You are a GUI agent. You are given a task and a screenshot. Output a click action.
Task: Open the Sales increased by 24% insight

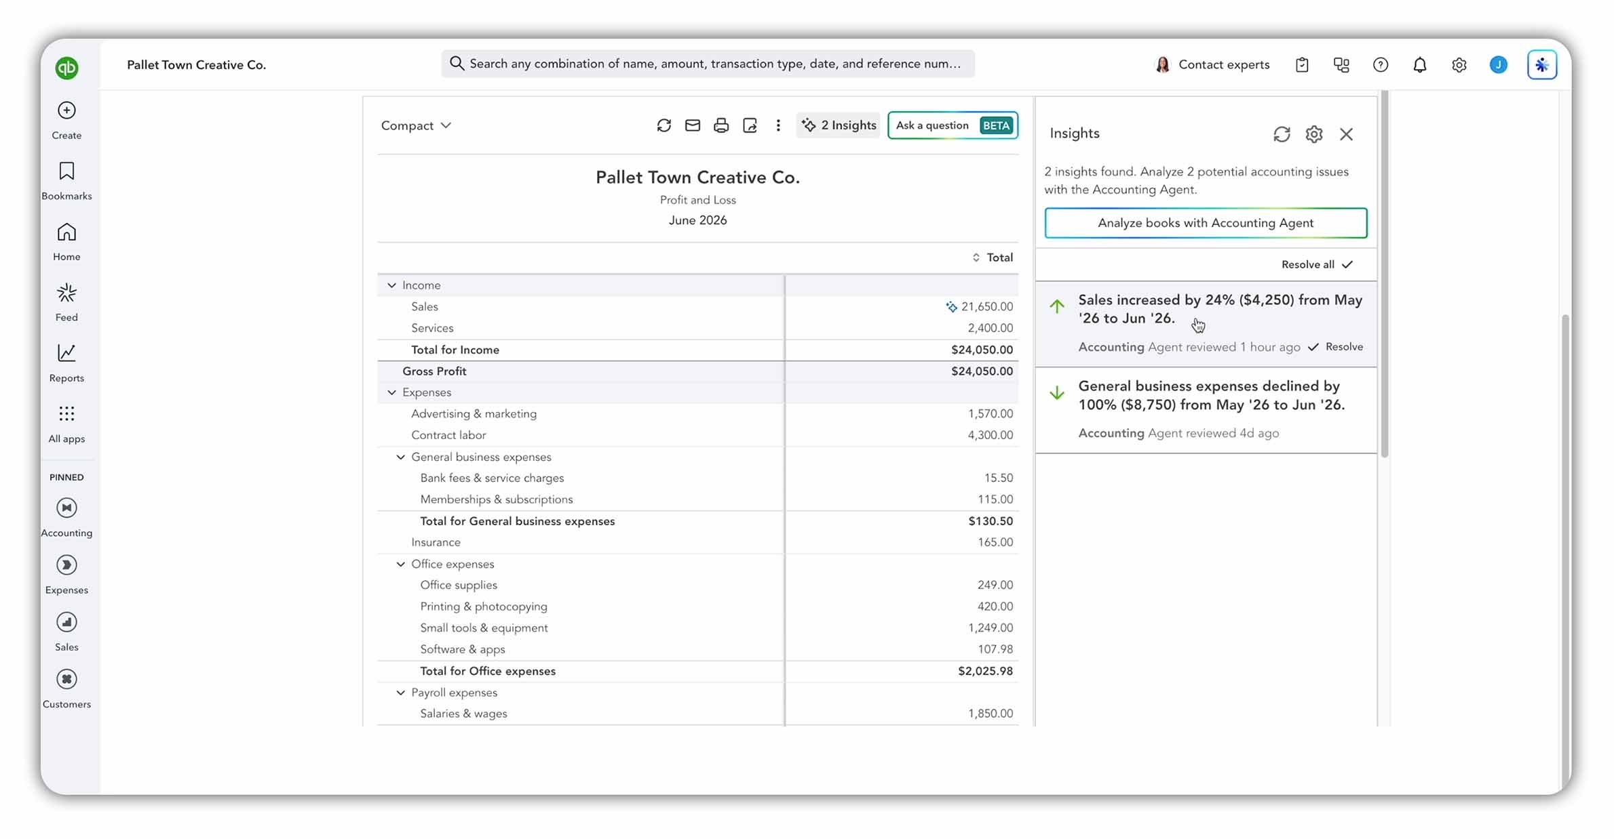(1206, 325)
